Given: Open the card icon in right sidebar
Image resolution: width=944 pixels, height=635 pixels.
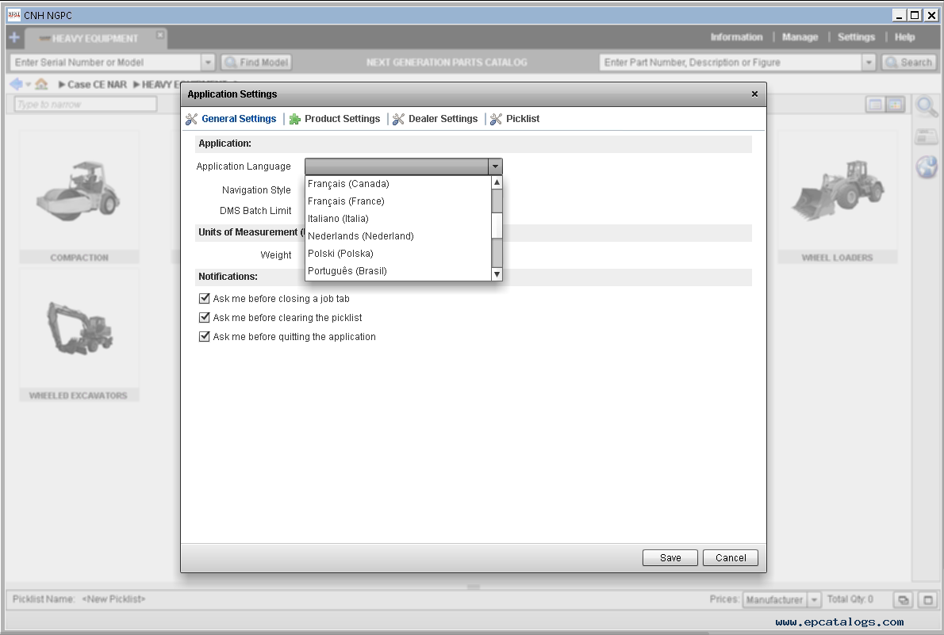Looking at the screenshot, I should pyautogui.click(x=927, y=136).
